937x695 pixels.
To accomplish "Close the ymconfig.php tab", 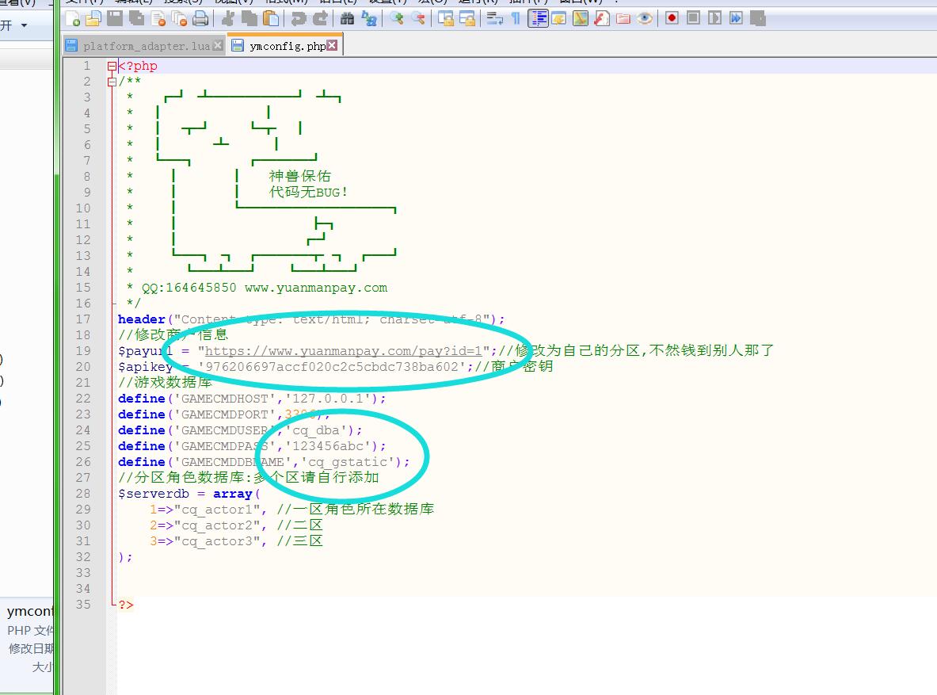I will pyautogui.click(x=333, y=46).
